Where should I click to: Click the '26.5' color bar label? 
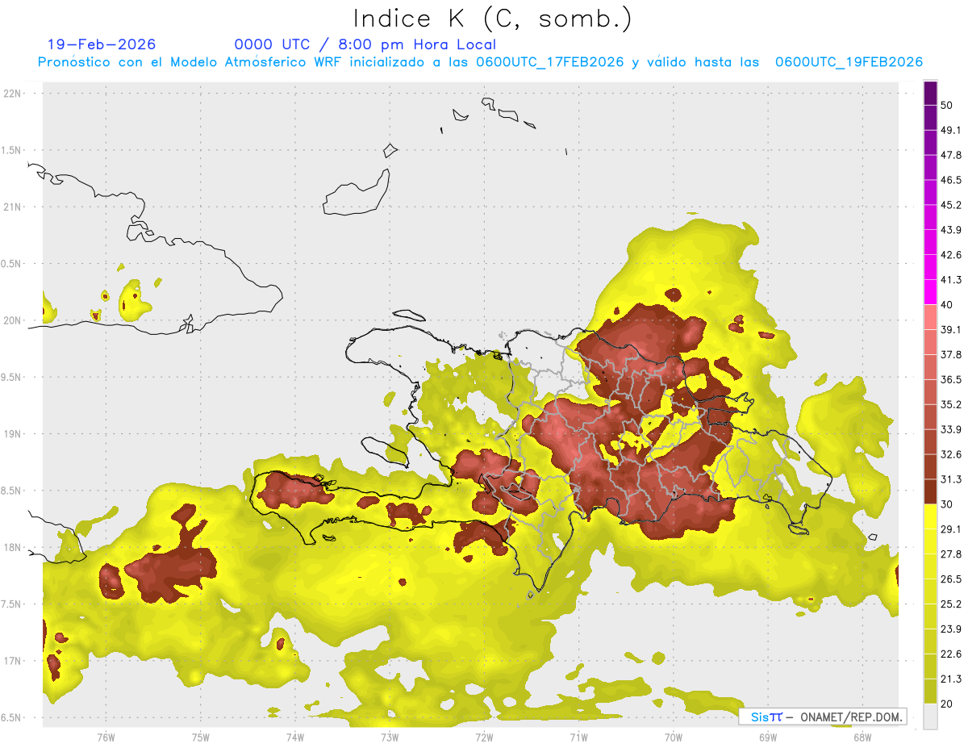[951, 579]
